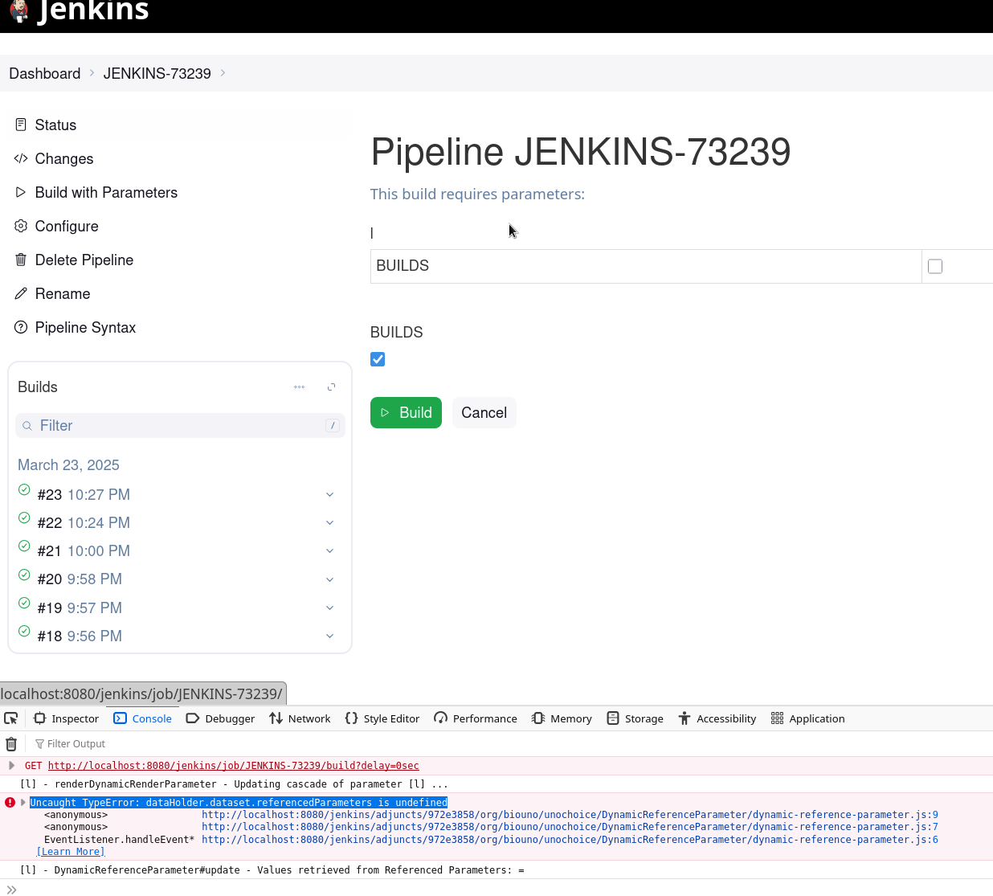This screenshot has width=993, height=896.
Task: Open the dropdown for build #23
Action: pos(329,495)
